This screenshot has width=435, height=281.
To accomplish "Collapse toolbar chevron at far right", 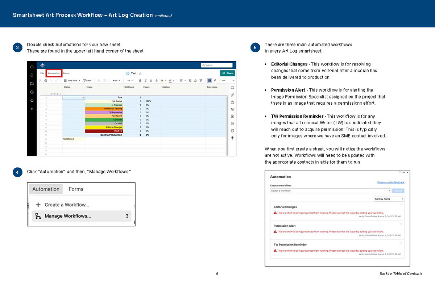I will click(233, 80).
